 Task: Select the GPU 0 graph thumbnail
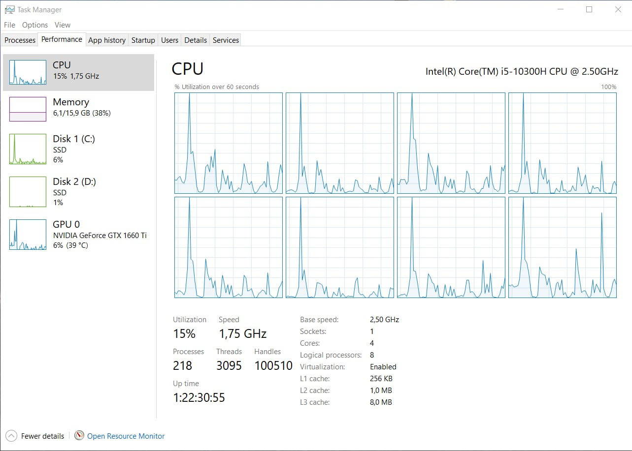coord(28,235)
